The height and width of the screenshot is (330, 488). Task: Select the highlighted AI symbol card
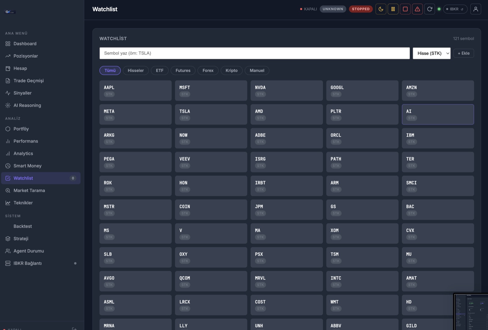438,114
